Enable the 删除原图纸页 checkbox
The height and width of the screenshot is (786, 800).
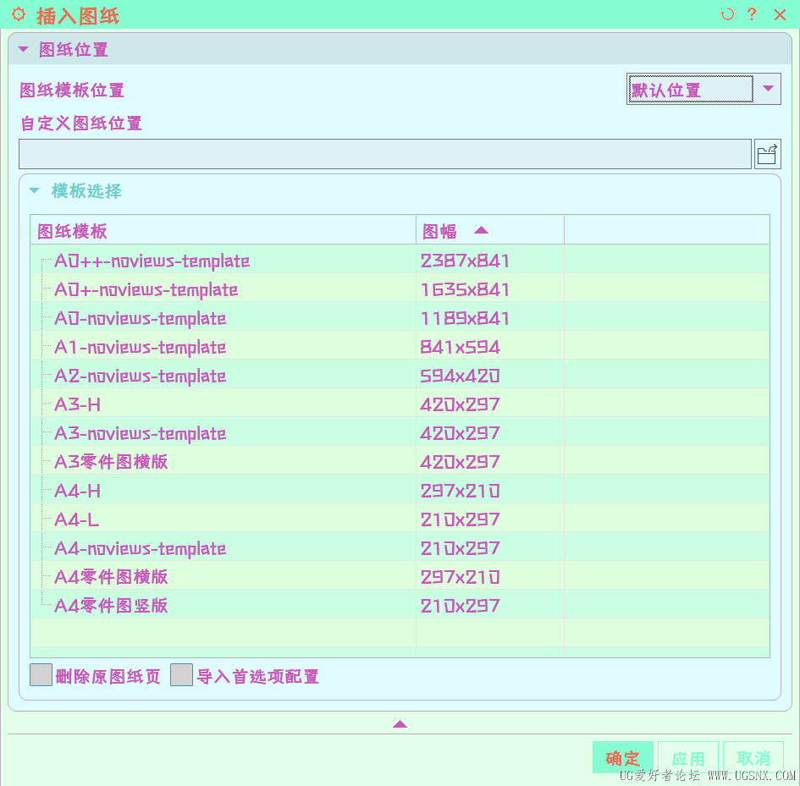click(41, 675)
